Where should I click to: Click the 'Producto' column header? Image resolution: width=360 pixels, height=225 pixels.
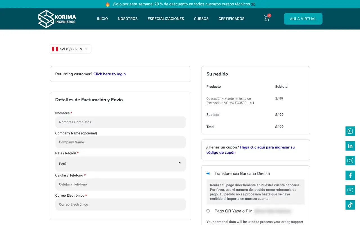pos(213,87)
